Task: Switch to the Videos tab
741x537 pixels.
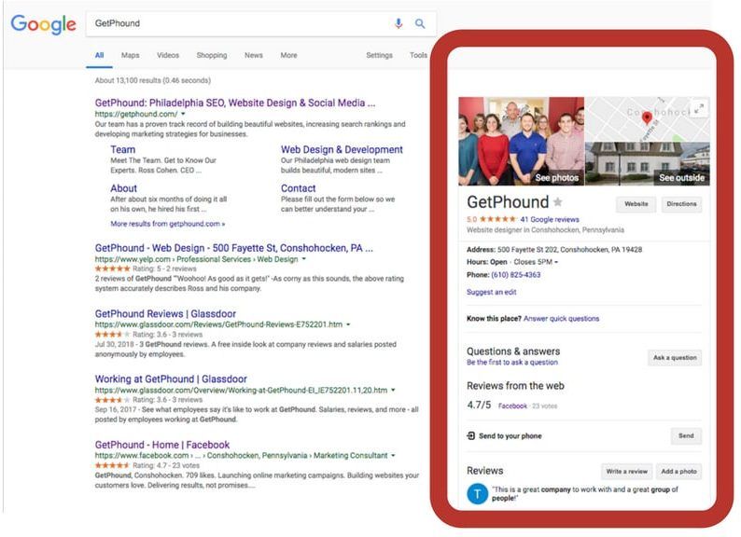Action: click(168, 55)
